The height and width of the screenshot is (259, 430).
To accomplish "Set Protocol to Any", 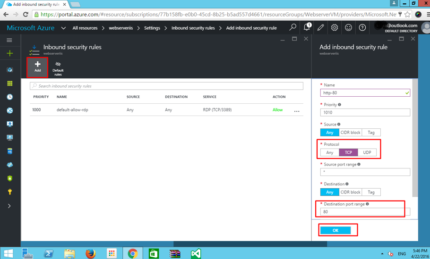I will click(330, 152).
